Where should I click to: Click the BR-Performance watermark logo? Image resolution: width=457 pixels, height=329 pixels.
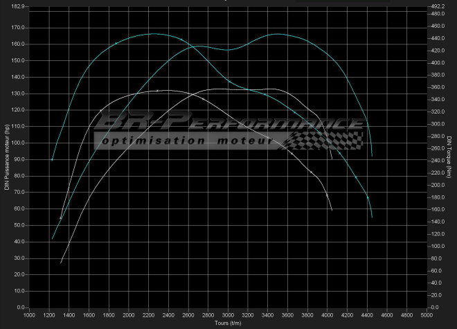[228, 125]
